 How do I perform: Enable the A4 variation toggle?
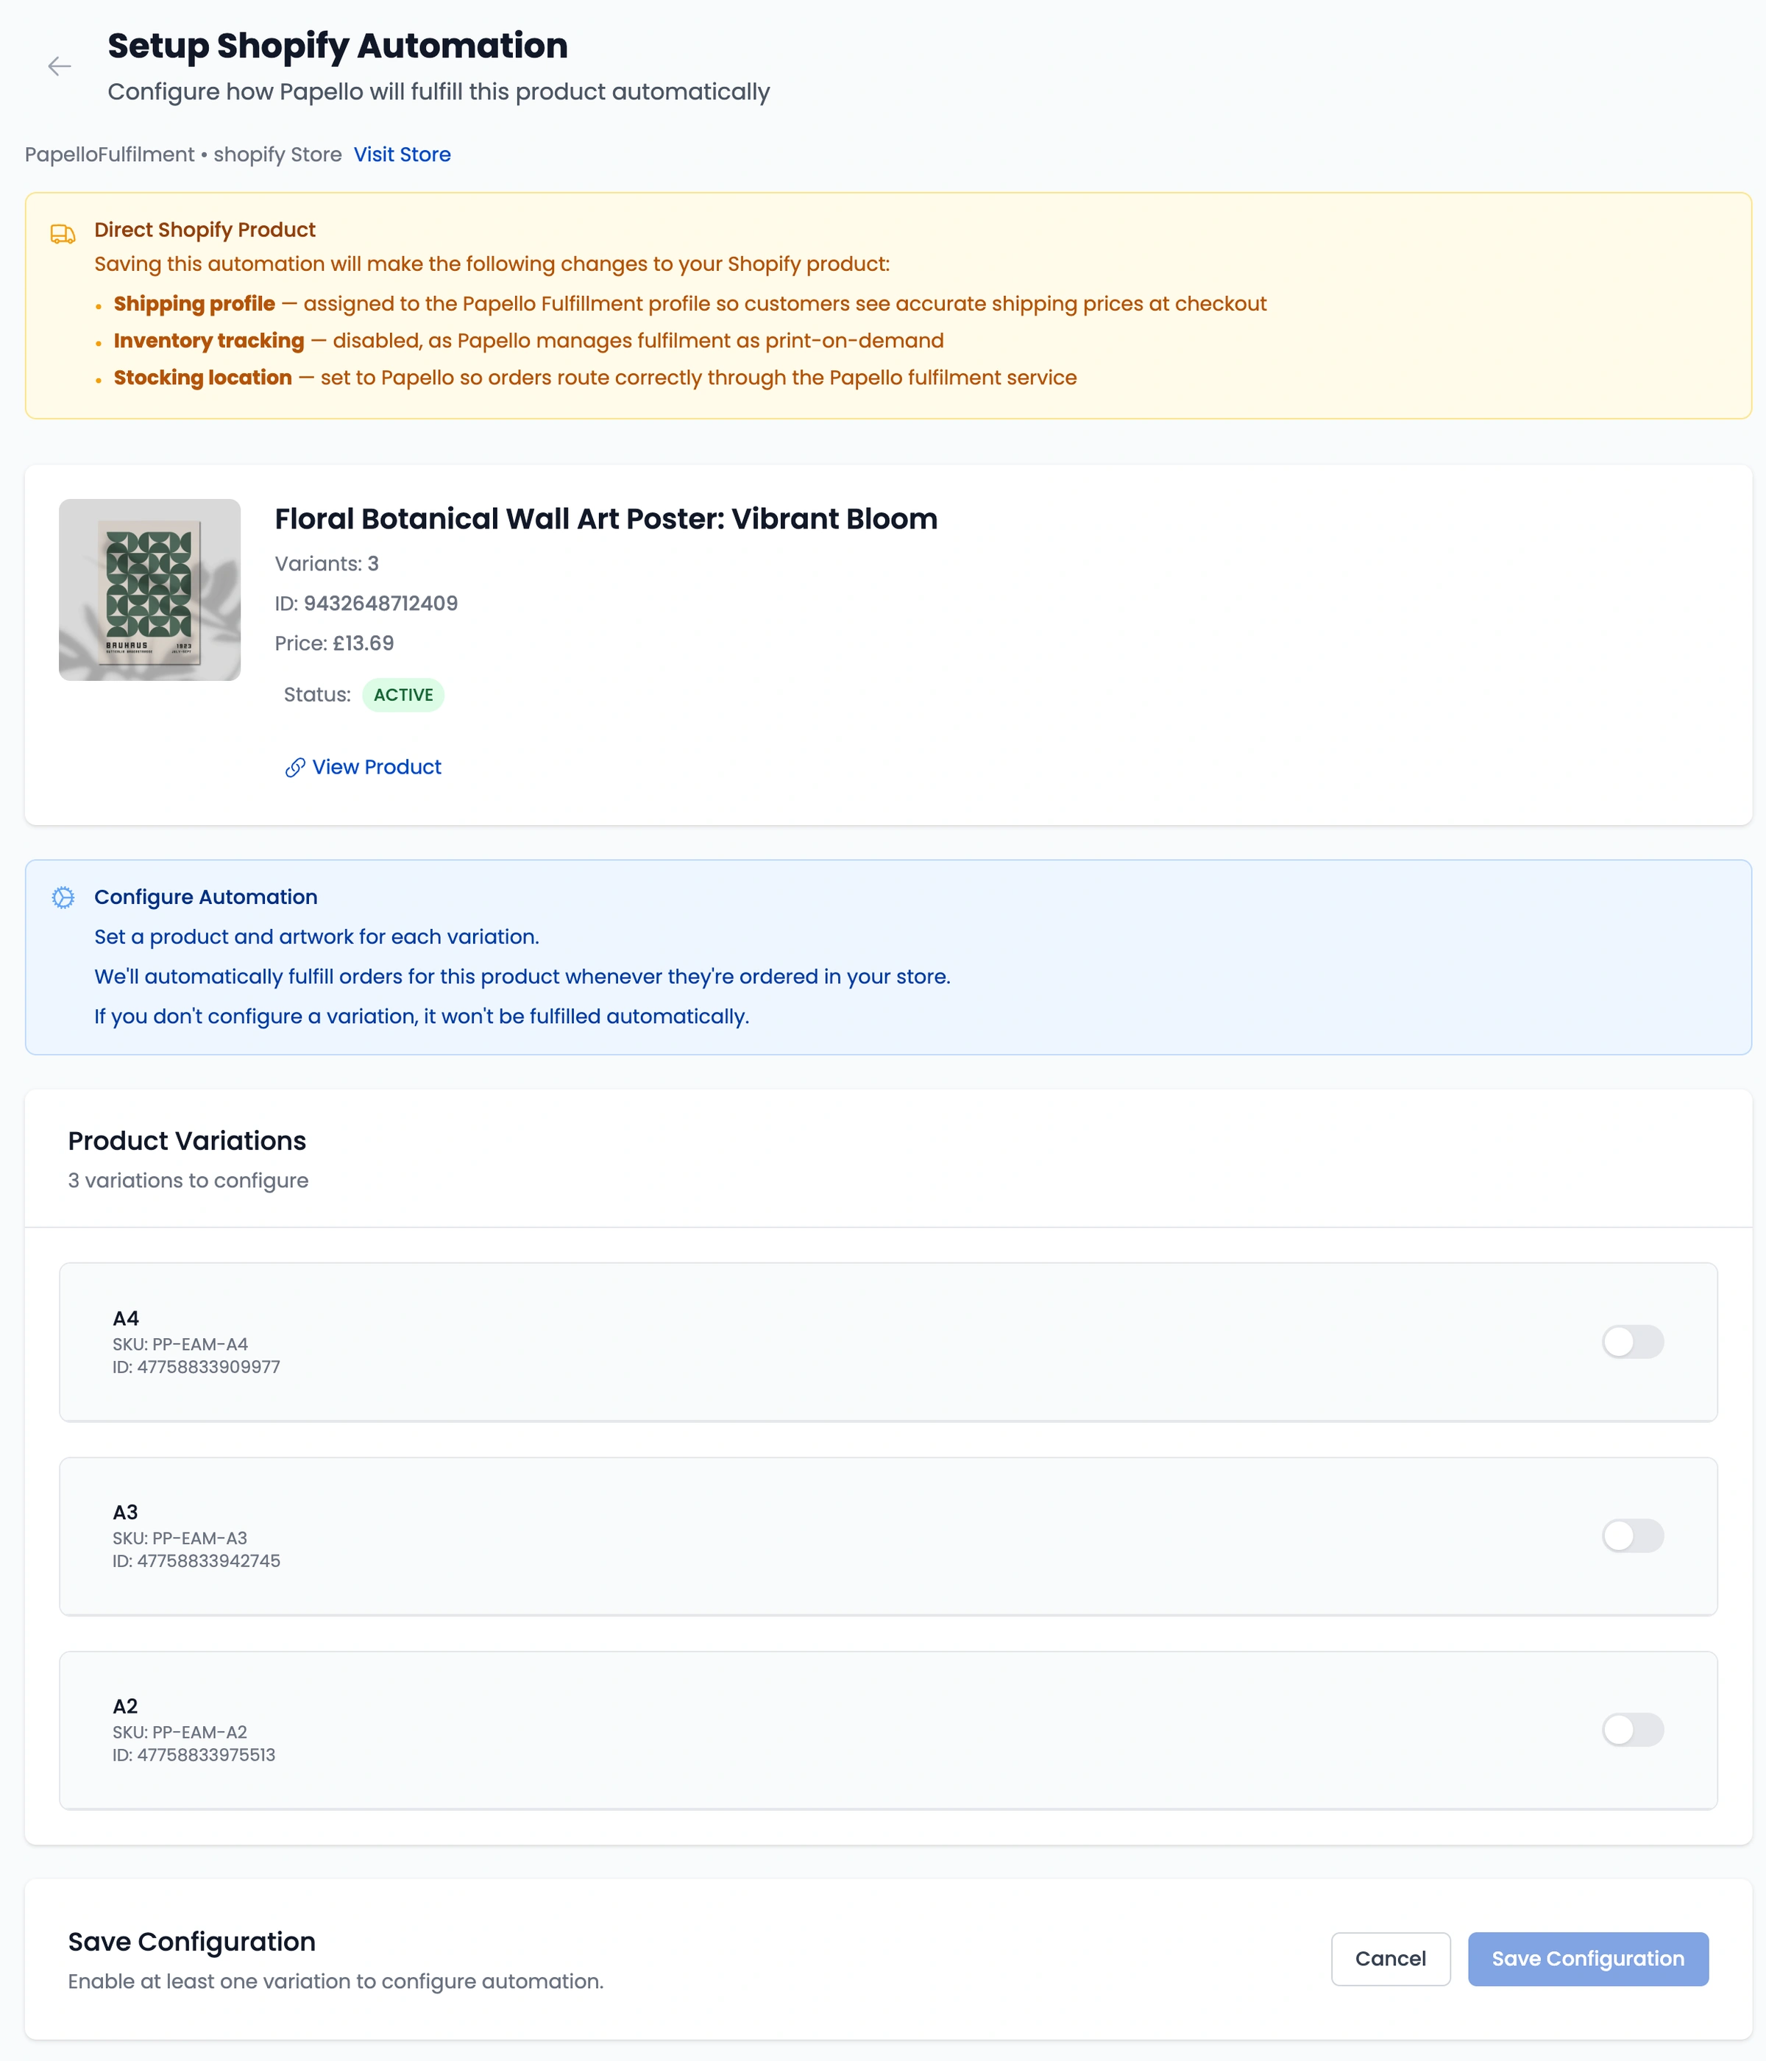click(x=1632, y=1342)
